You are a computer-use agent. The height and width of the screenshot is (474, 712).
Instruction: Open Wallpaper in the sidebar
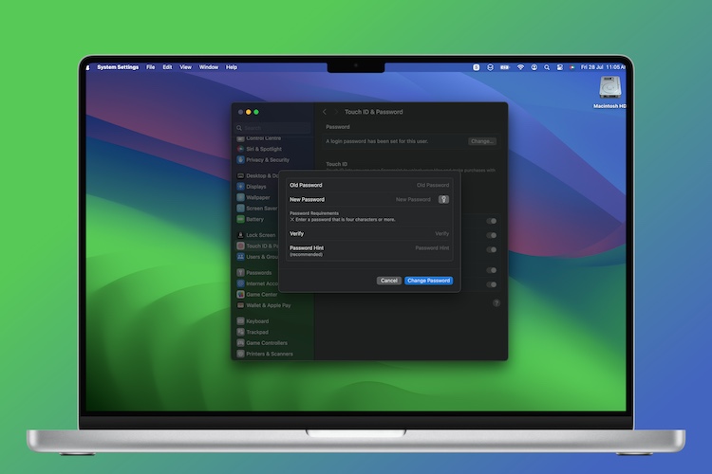pos(259,197)
